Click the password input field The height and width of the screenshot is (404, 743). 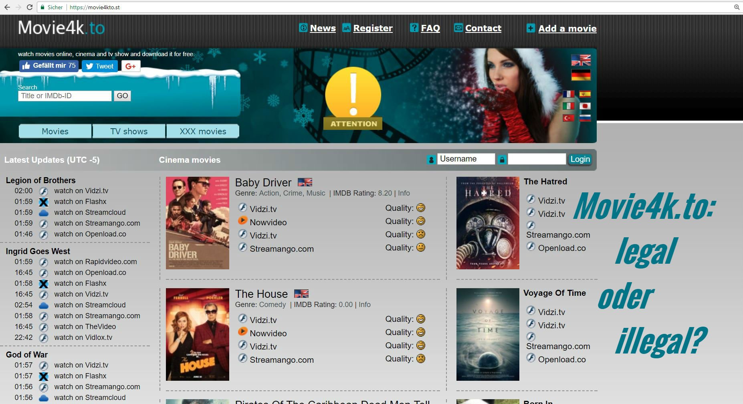pos(537,159)
